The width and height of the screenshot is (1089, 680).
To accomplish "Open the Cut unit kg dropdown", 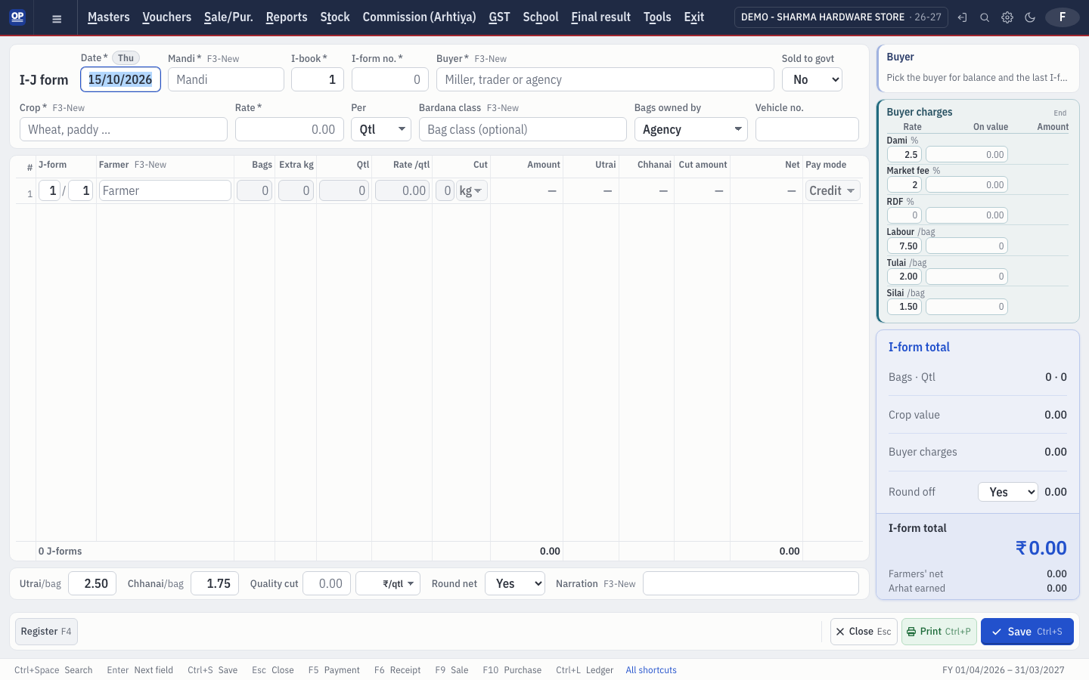I will [x=472, y=190].
